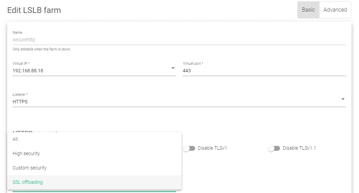Click the 192.168.88.18 Virtual IP value
This screenshot has width=359, height=193.
(x=28, y=71)
